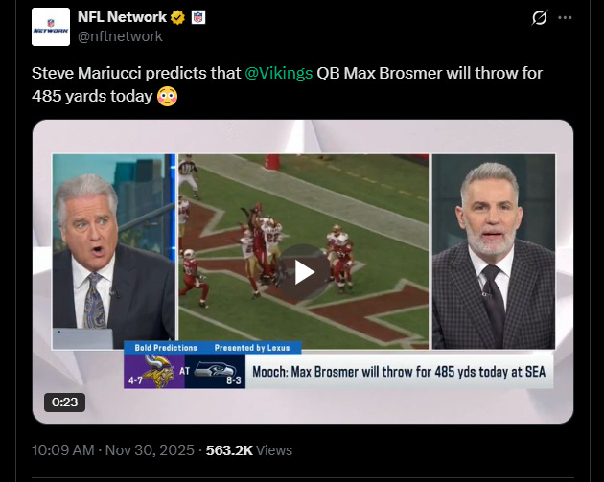Click the right analyst's panel in video

tap(494, 252)
